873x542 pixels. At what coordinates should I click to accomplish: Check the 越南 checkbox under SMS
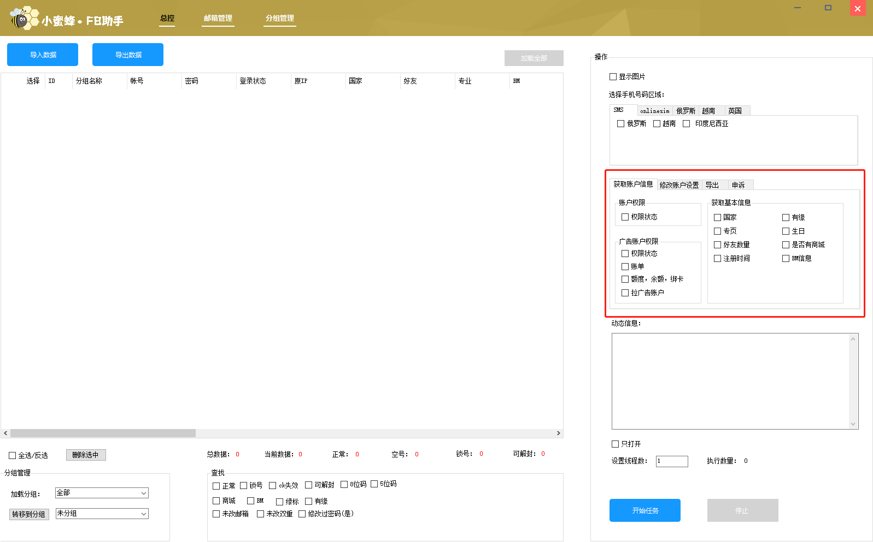click(657, 123)
